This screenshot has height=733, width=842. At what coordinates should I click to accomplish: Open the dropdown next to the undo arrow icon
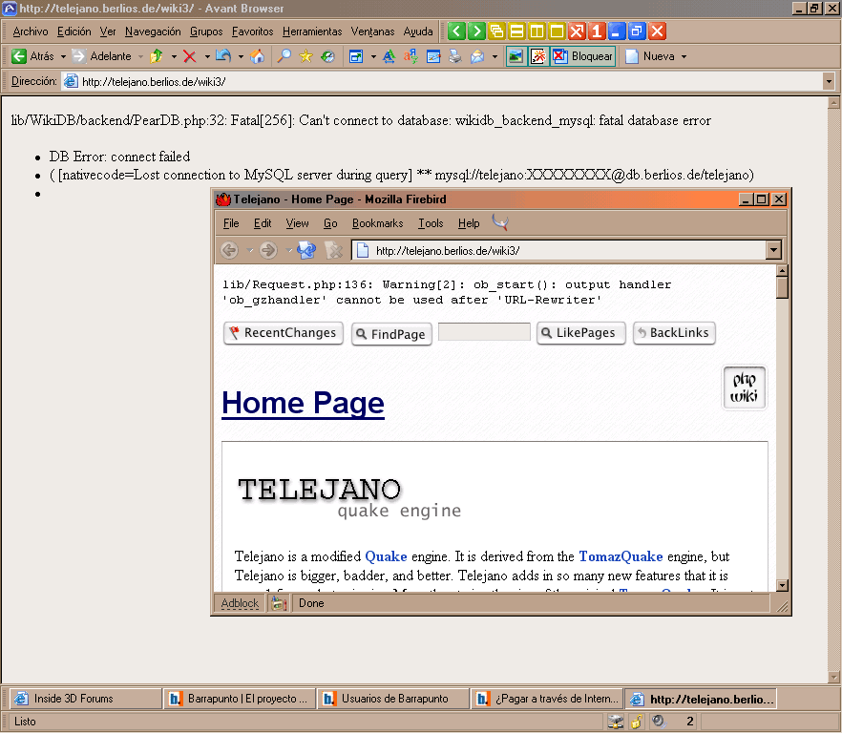[241, 56]
